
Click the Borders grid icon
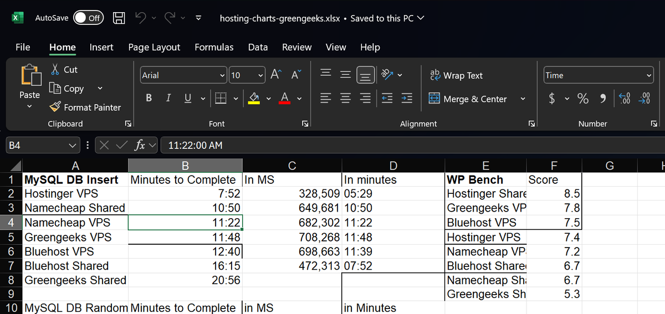pos(220,99)
